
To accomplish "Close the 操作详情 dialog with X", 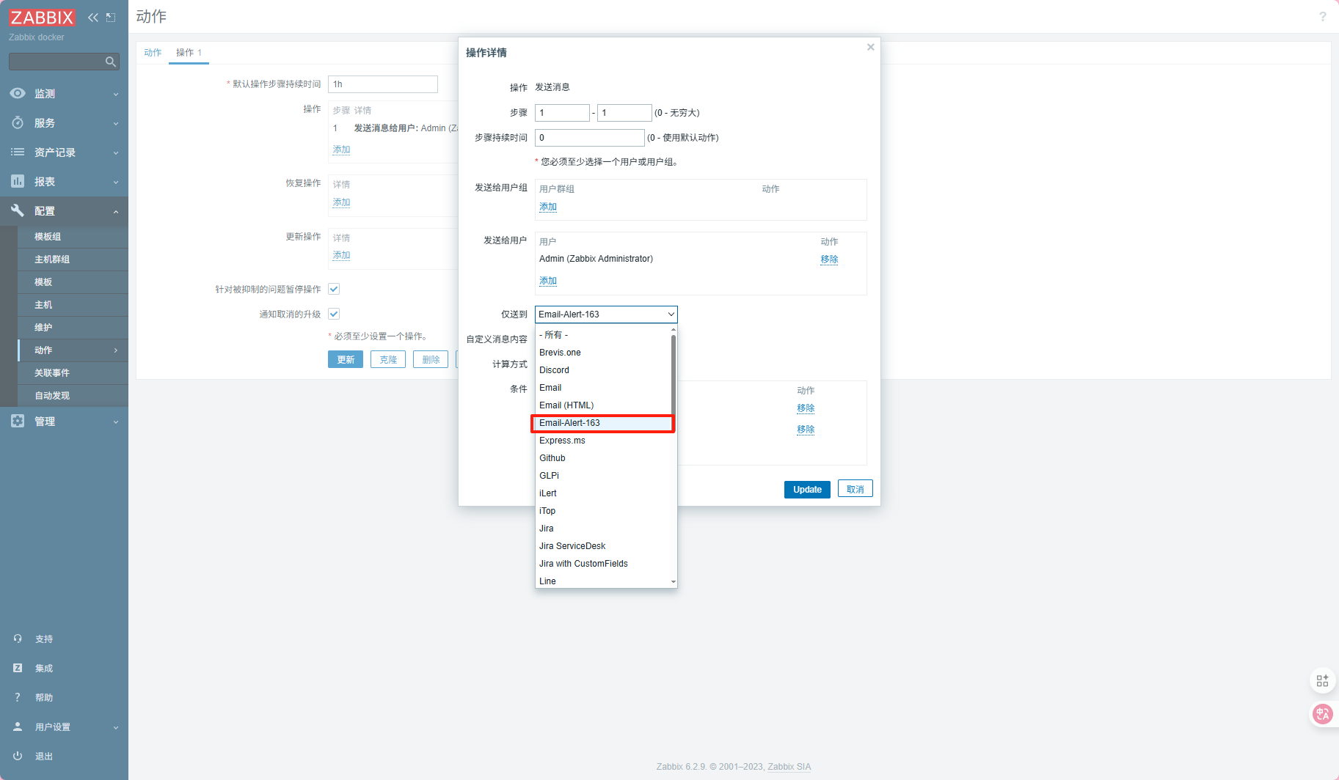I will (x=870, y=47).
